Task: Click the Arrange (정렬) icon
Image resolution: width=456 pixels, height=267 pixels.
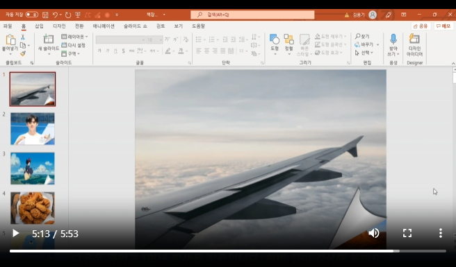Action: [x=288, y=39]
